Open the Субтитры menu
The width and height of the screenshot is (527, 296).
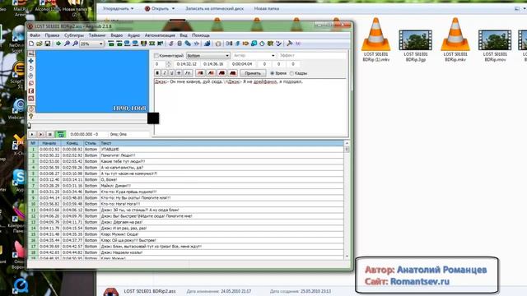pyautogui.click(x=74, y=35)
